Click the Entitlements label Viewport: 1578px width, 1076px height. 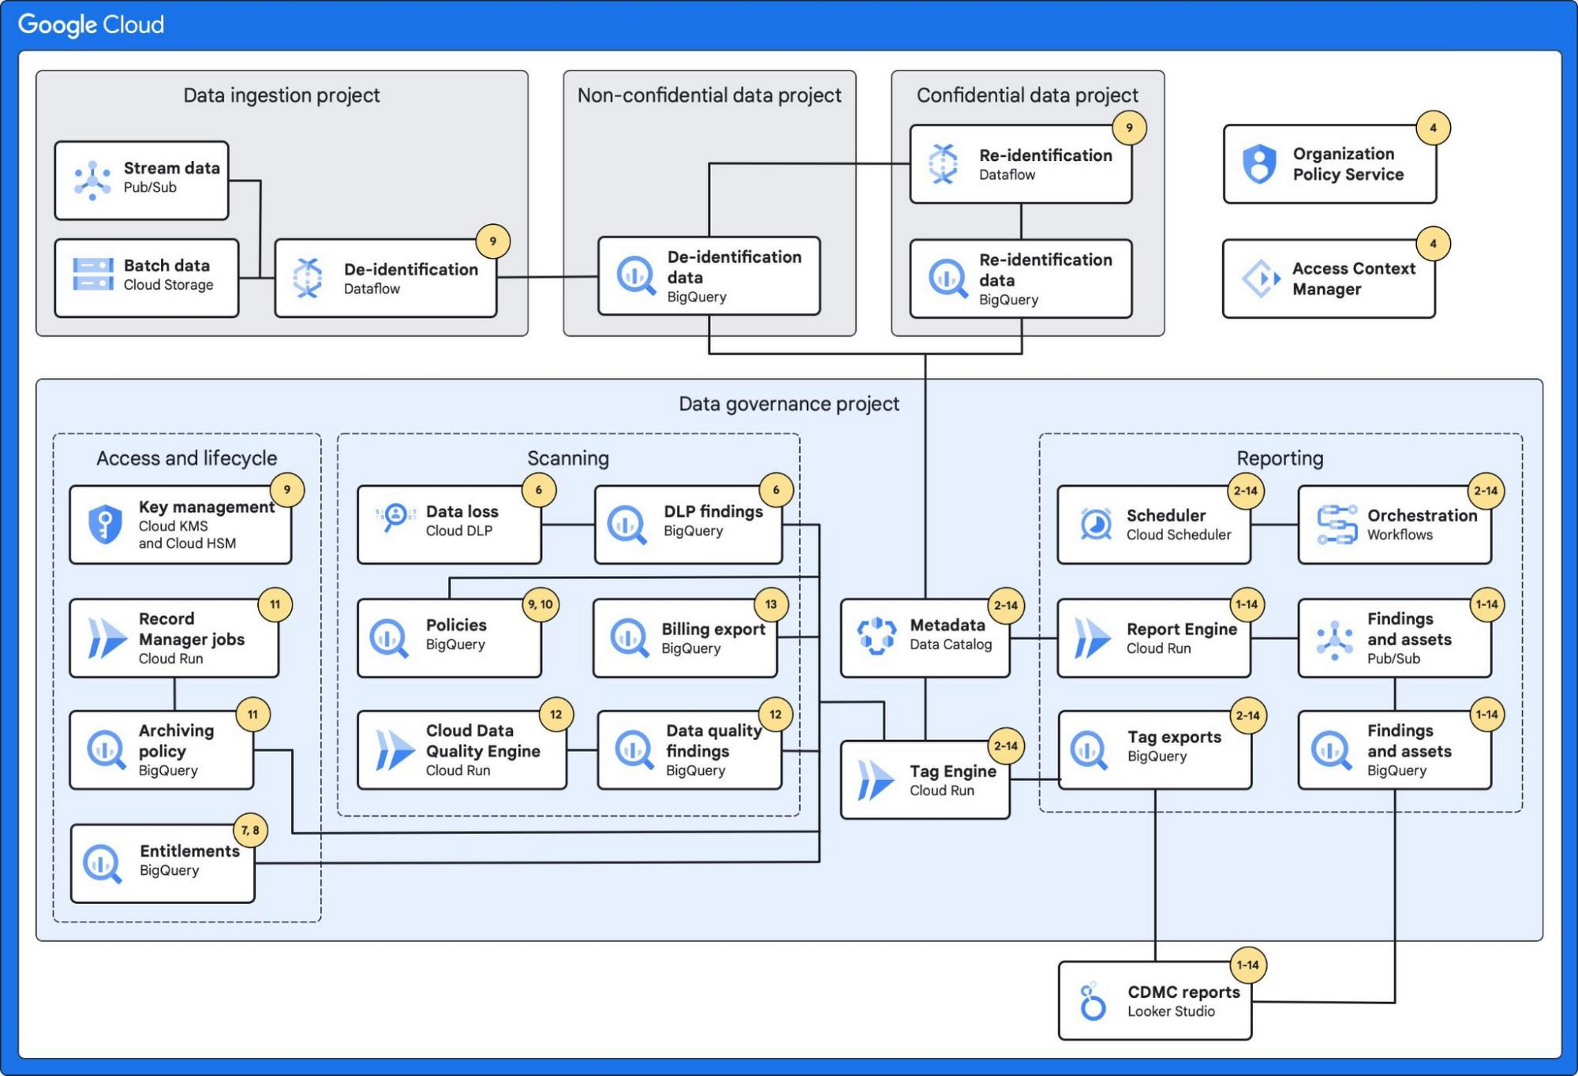coord(189,851)
